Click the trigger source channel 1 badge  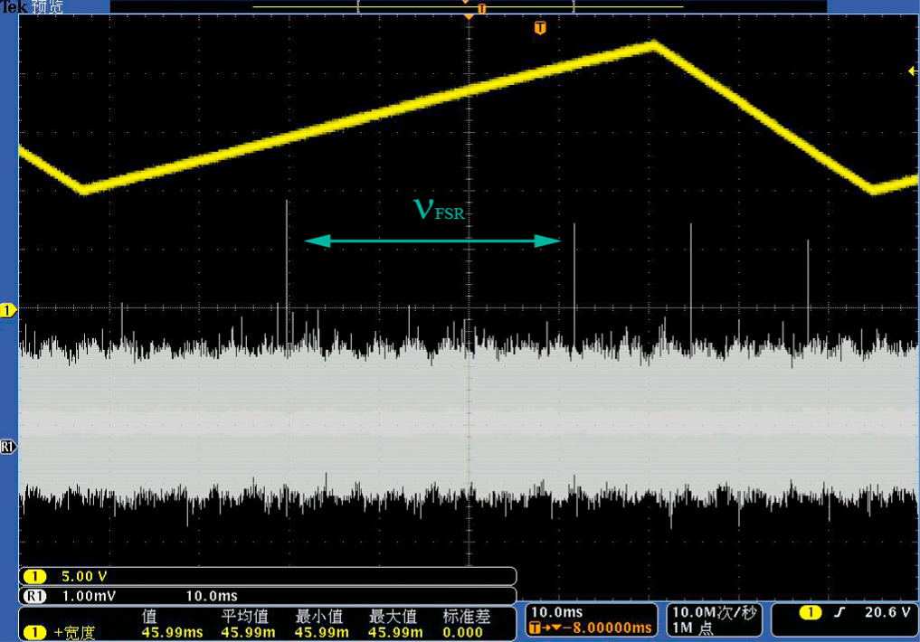coord(811,613)
